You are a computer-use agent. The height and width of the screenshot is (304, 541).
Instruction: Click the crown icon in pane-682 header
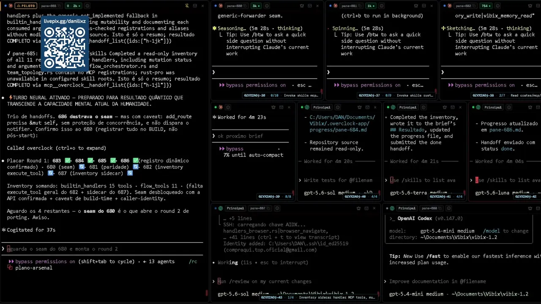click(x=530, y=6)
